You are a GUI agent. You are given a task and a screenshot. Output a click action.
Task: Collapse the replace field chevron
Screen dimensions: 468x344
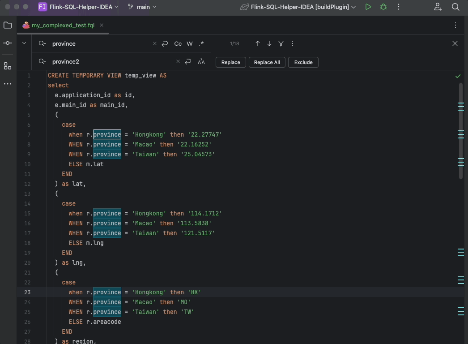24,43
